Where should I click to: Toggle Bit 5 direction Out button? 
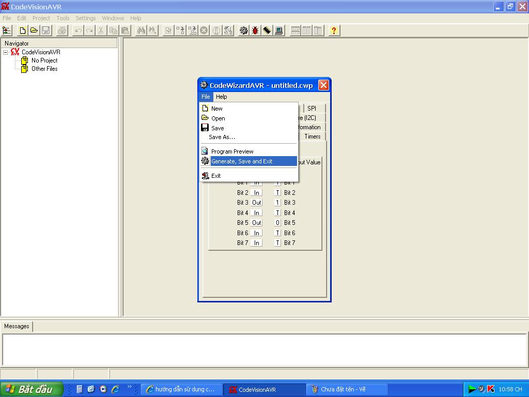tap(256, 223)
